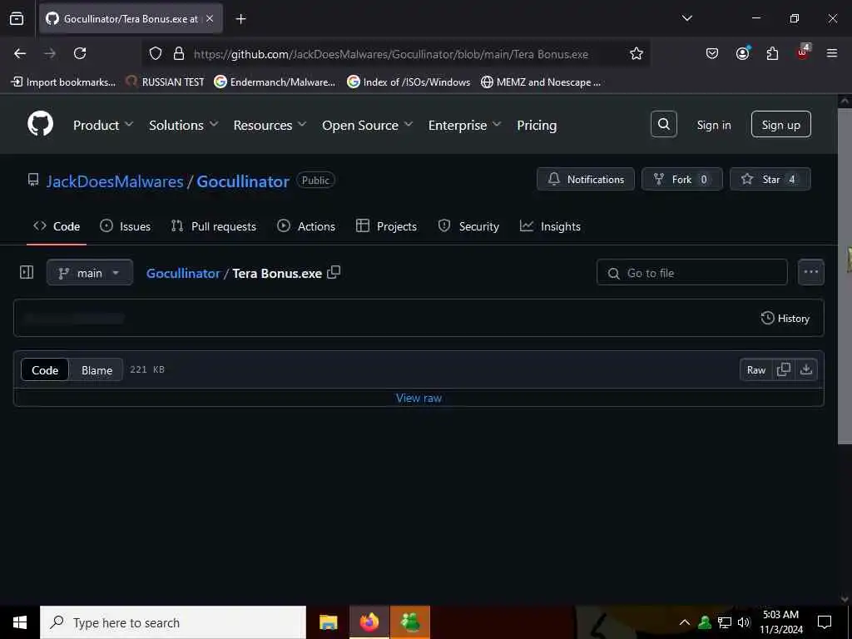Click the Sign up button
The width and height of the screenshot is (852, 639).
(x=780, y=125)
